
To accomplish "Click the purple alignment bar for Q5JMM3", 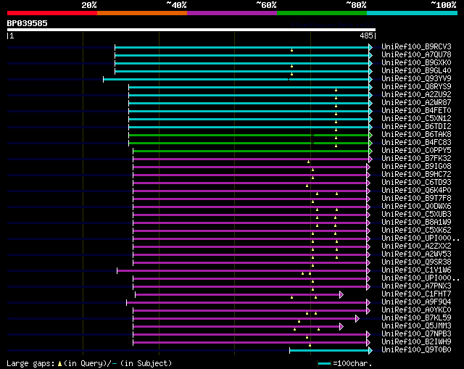I will (238, 327).
